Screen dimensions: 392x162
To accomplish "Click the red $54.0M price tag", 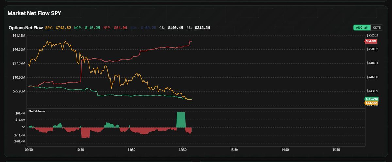I will pyautogui.click(x=371, y=41).
